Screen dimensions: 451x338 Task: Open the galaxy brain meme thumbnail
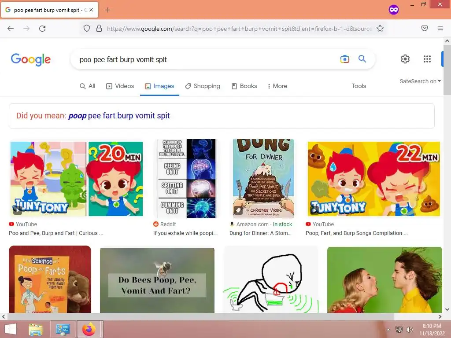[x=186, y=179]
